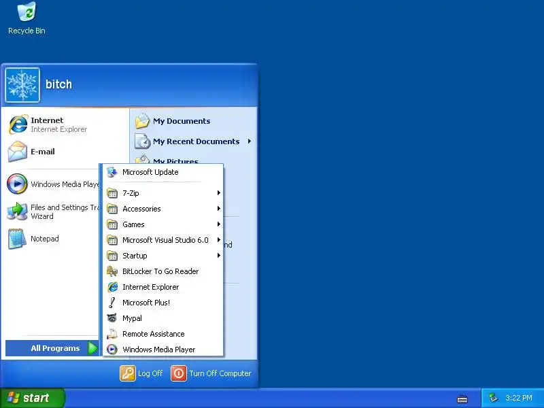
Task: Select Microsoft Plus! menu entry
Action: tap(163, 303)
